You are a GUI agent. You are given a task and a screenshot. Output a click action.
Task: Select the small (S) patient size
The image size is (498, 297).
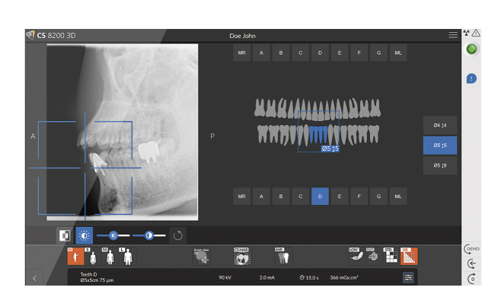pyautogui.click(x=93, y=256)
